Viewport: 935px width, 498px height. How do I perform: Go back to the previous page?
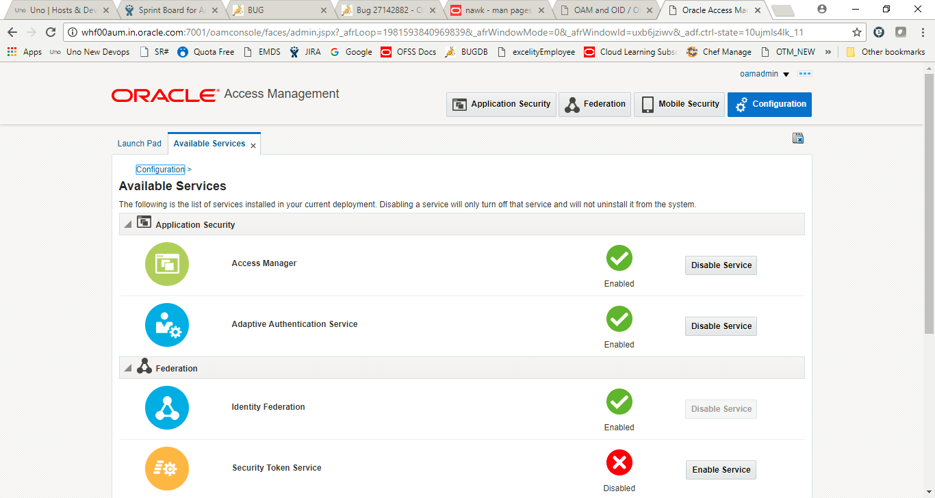pyautogui.click(x=12, y=32)
